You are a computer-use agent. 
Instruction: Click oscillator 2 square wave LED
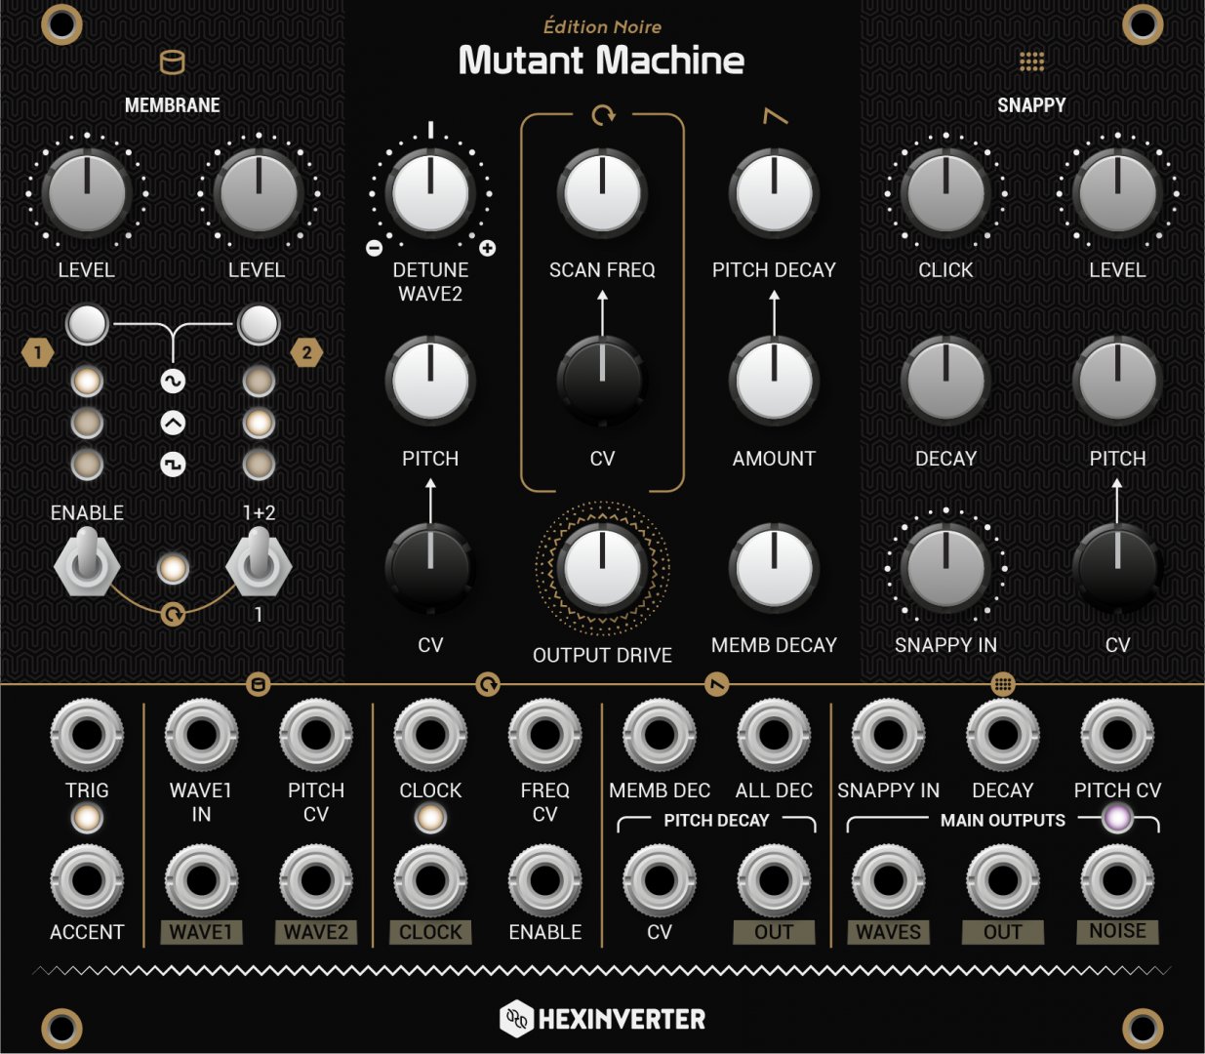[x=259, y=465]
